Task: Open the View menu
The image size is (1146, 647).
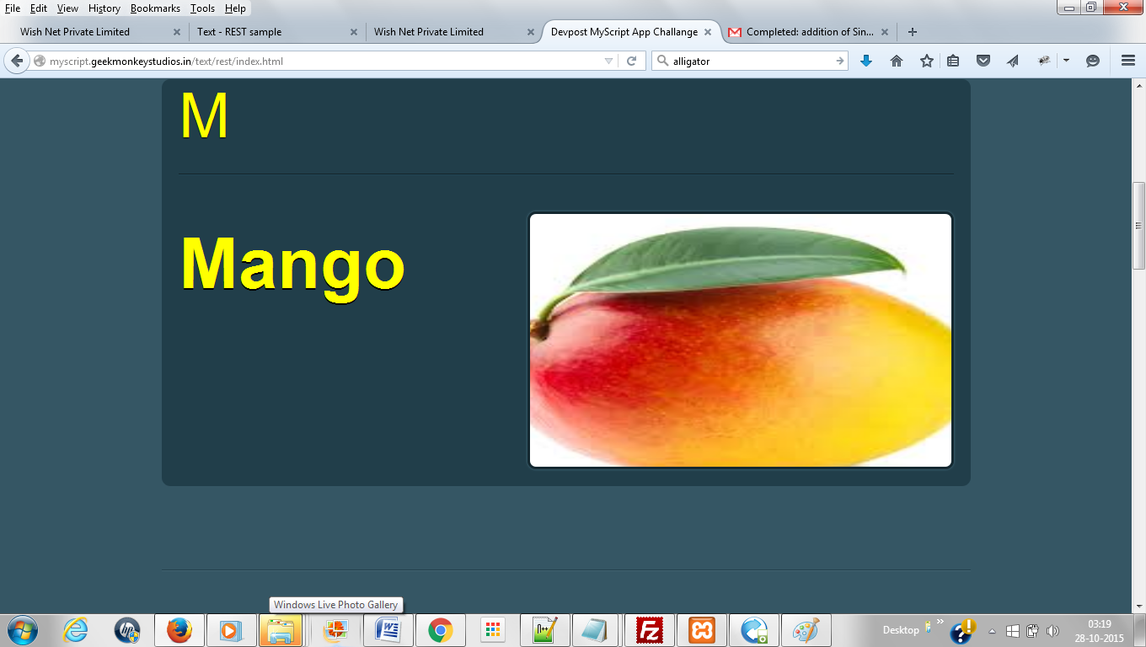Action: click(67, 8)
